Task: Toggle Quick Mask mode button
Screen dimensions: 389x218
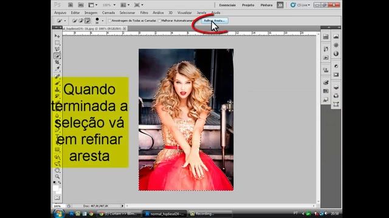Action: tap(57, 198)
